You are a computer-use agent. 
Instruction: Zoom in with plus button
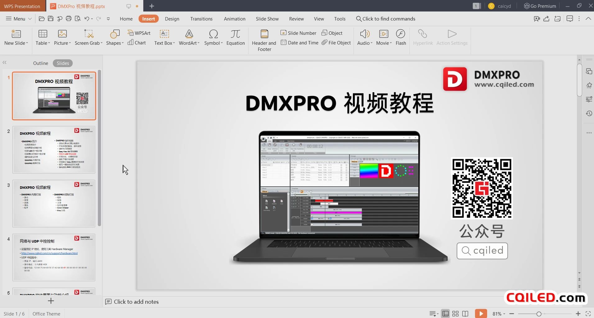578,314
